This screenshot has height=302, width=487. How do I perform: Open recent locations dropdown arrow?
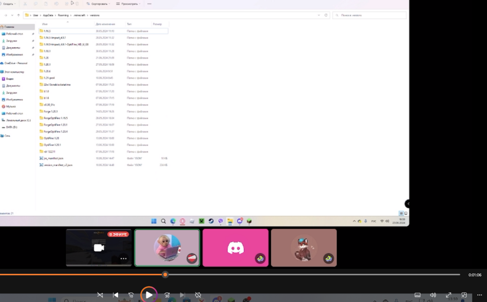click(12, 15)
